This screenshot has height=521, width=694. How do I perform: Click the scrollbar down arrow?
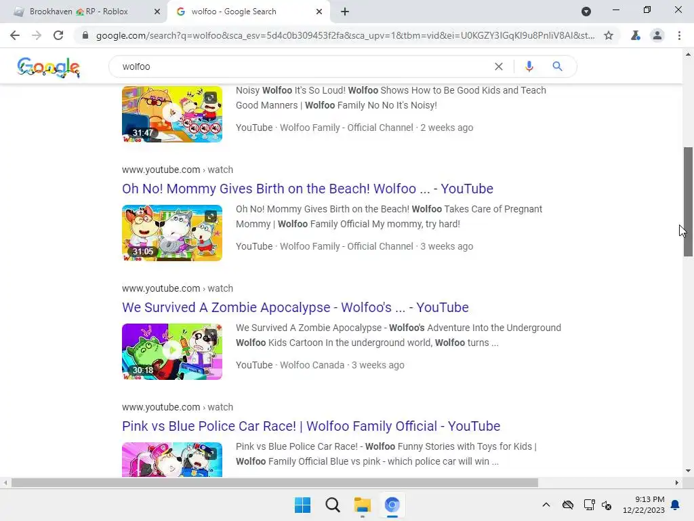[688, 471]
